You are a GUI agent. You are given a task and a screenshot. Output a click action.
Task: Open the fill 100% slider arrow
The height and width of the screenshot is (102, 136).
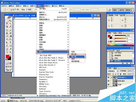(x=133, y=74)
